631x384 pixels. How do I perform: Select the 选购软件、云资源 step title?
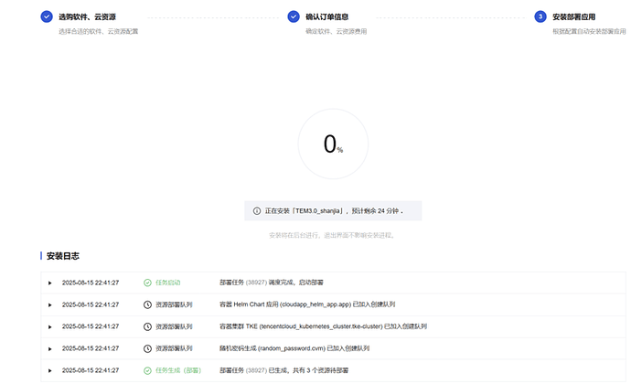[87, 16]
